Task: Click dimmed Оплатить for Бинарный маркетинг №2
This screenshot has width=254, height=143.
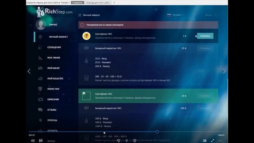Action: [205, 108]
